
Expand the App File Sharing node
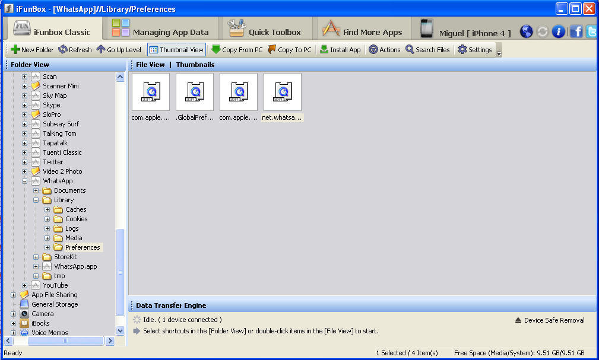click(14, 295)
